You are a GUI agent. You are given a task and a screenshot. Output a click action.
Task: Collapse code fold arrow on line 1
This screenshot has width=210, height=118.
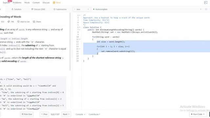pos(80,15)
